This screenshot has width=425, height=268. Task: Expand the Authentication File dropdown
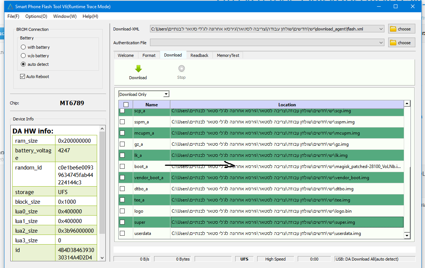click(x=381, y=43)
